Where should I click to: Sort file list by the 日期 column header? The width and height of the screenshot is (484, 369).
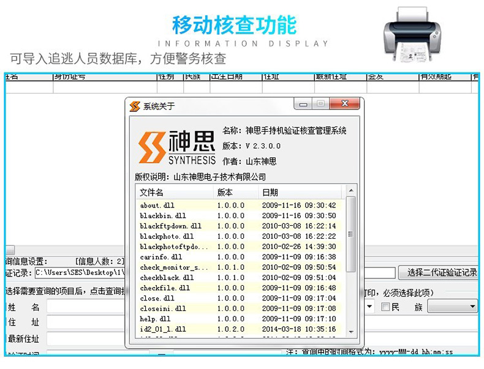[300, 192]
